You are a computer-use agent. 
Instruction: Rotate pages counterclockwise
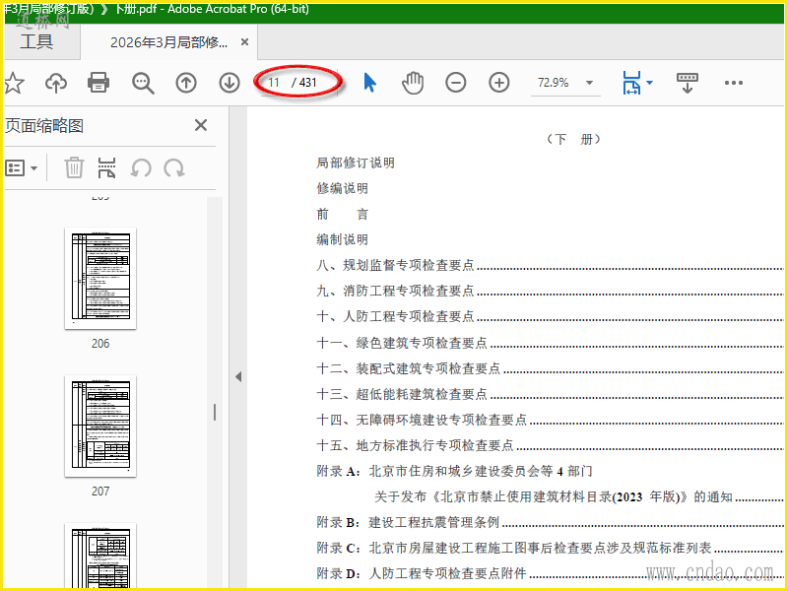tap(141, 167)
